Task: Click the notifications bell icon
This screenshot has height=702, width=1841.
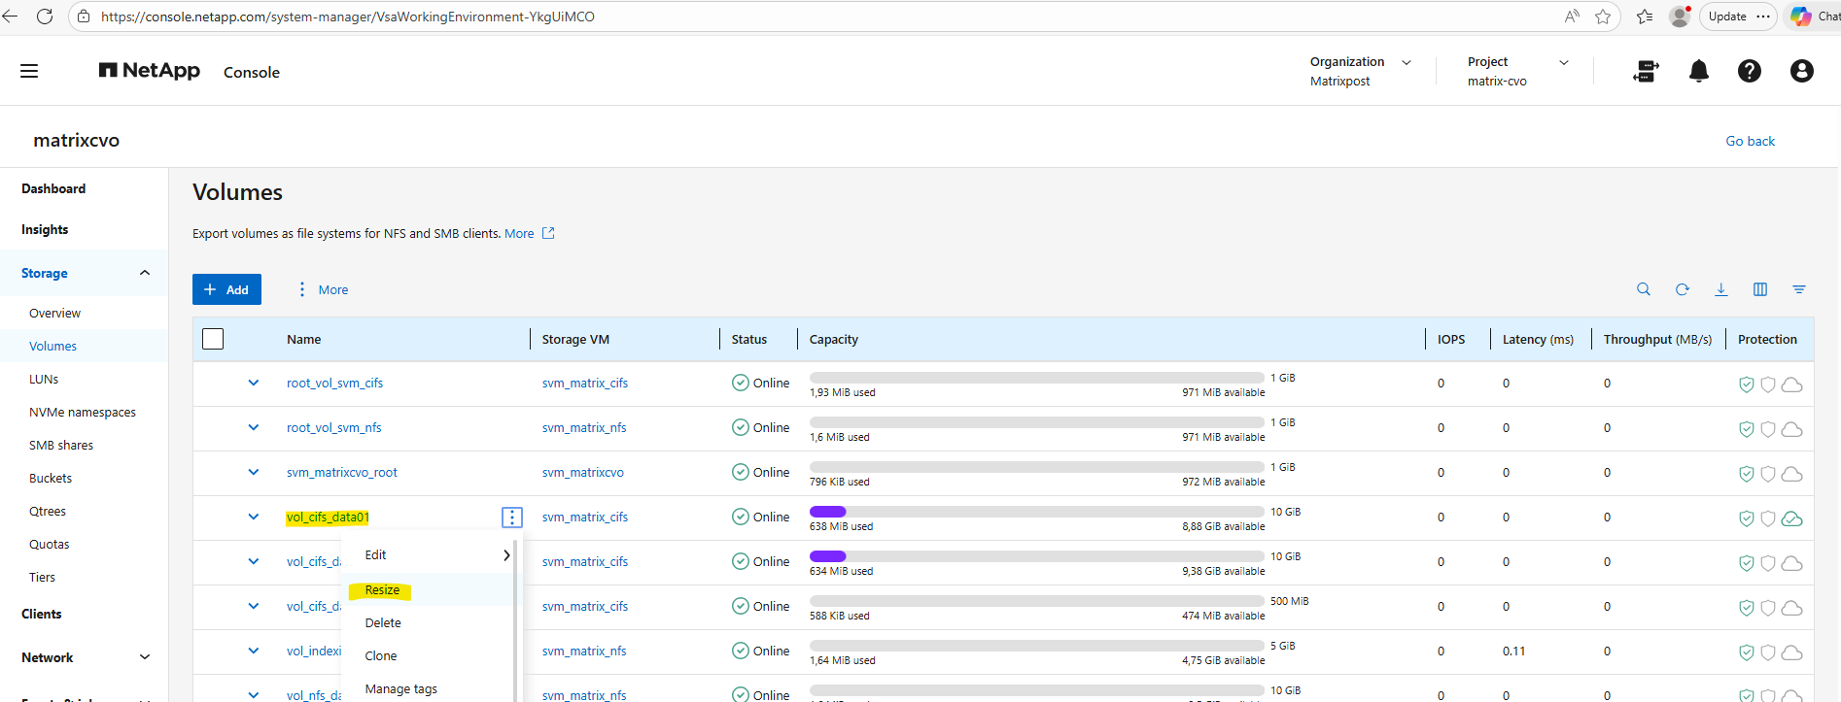Action: pyautogui.click(x=1698, y=71)
